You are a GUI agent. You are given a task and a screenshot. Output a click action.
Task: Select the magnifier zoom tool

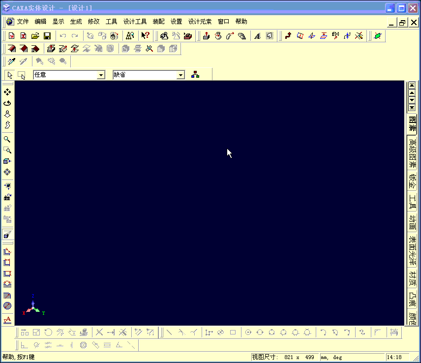[x=7, y=139]
